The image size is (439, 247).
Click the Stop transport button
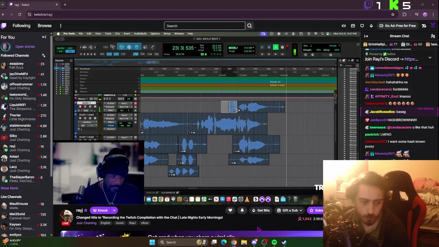[269, 47]
